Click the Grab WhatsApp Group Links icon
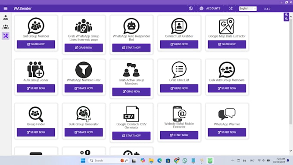The image size is (293, 165). click(x=84, y=26)
